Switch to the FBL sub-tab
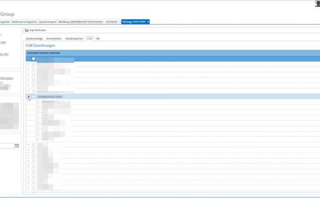 pyautogui.click(x=98, y=38)
